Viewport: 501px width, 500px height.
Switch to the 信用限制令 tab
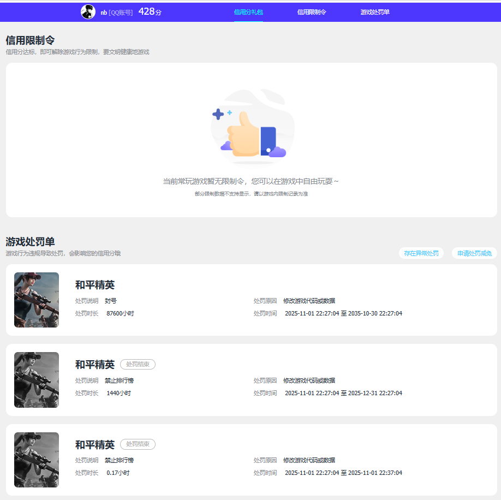pyautogui.click(x=312, y=12)
